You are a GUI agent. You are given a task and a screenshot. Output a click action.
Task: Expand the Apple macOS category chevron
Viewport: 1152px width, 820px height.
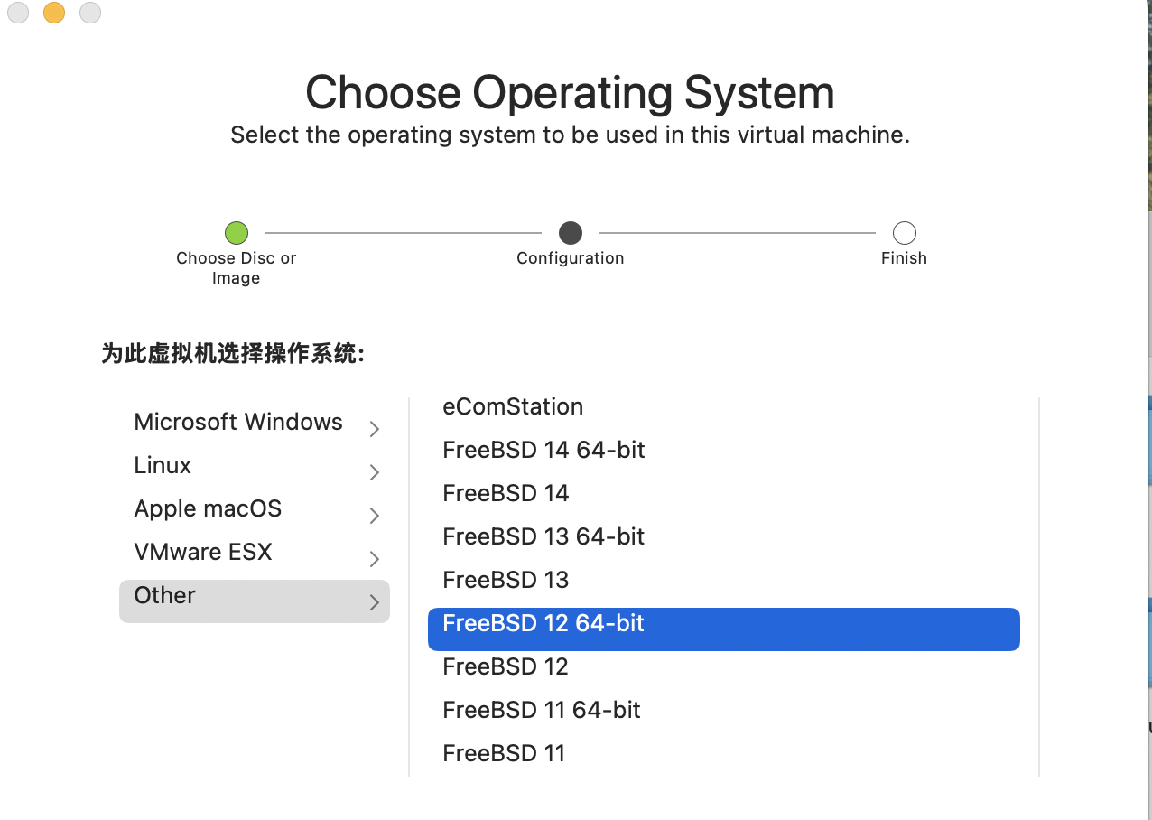point(374,516)
